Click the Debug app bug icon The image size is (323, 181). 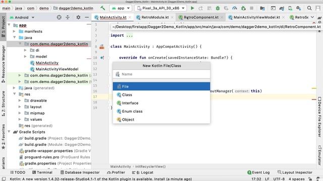coord(218,8)
